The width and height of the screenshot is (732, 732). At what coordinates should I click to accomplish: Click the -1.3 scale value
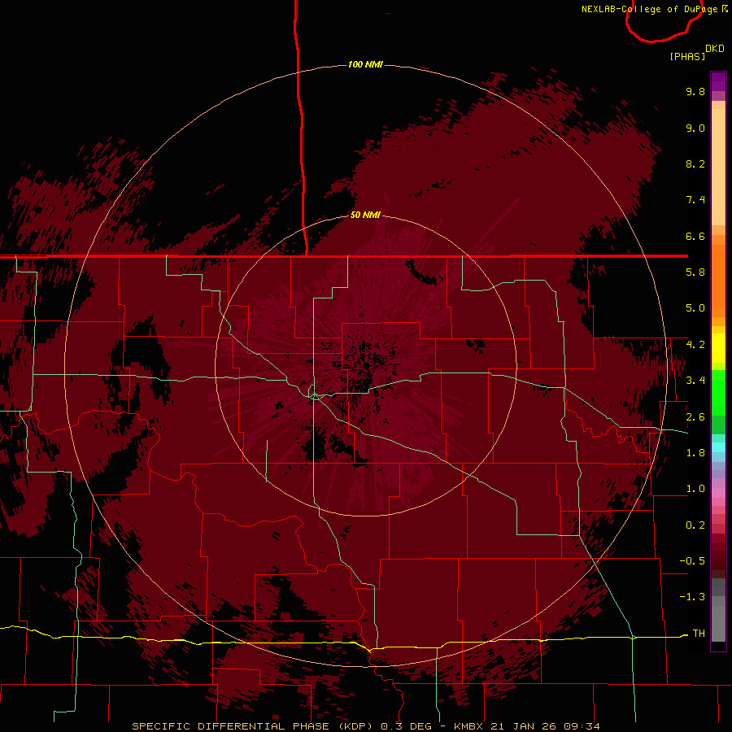pyautogui.click(x=692, y=597)
